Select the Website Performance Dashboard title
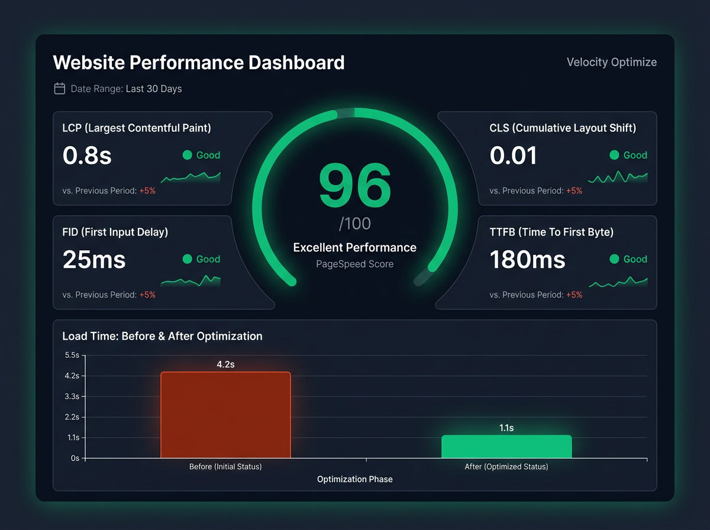Viewport: 710px width, 530px height. point(199,62)
